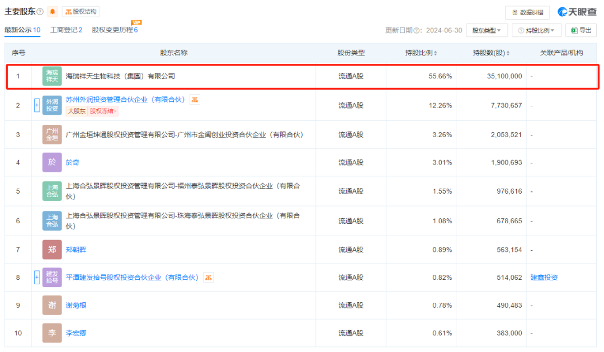Open the 持股比例 dropdown filter
This screenshot has height=352, width=604.
536,30
